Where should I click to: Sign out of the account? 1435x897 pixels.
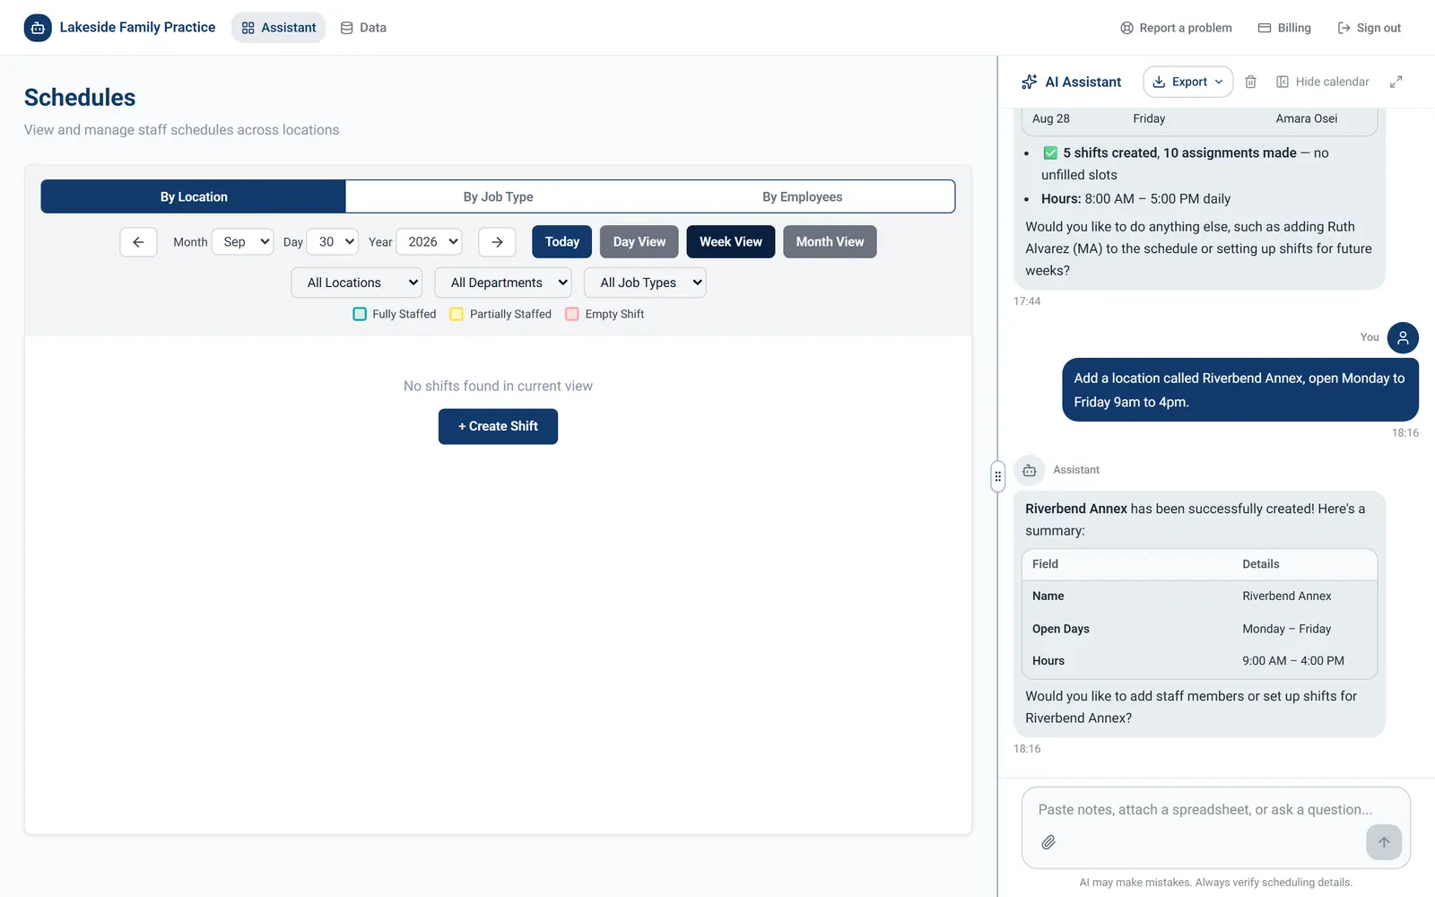[x=1369, y=28]
